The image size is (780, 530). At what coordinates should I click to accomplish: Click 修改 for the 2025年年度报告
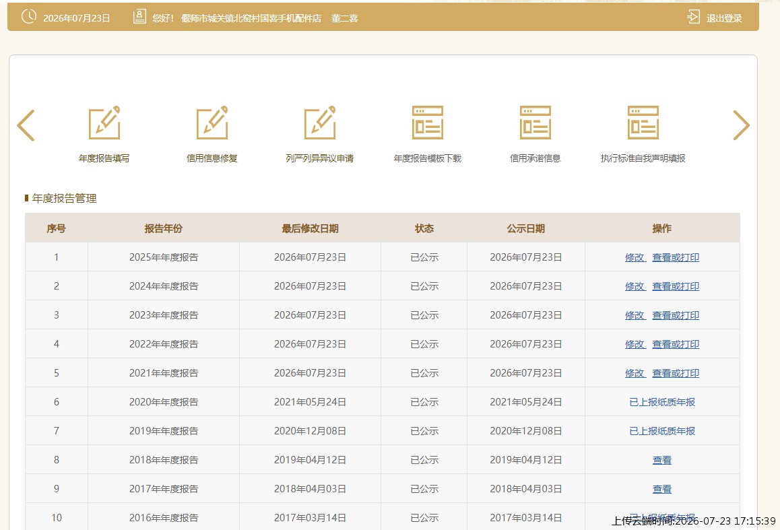[635, 257]
